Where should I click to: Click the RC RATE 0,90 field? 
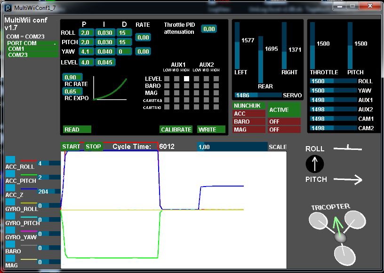tap(72, 78)
